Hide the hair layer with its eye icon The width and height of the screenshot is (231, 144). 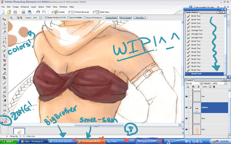[x=187, y=96]
